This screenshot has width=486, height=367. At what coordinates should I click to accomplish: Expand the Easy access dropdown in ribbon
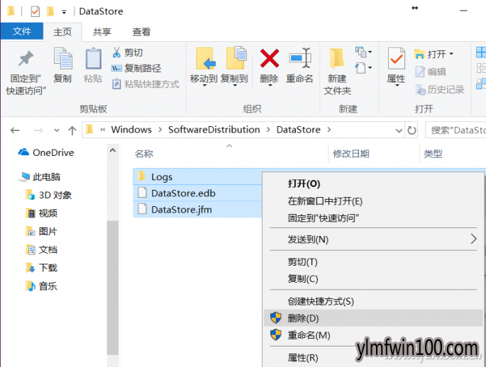[364, 68]
